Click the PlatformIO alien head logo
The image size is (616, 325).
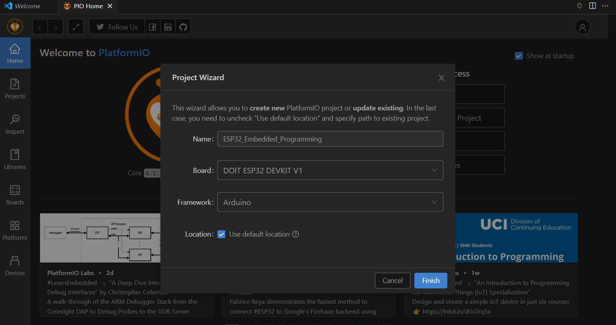click(15, 27)
